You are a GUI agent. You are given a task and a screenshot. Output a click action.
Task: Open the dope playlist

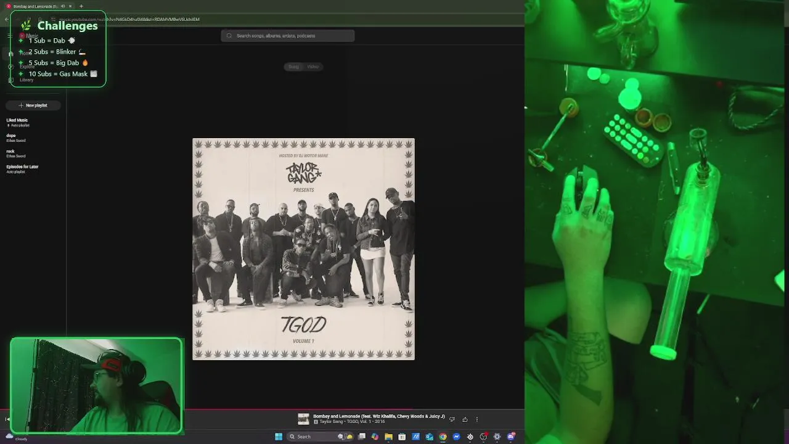15,138
